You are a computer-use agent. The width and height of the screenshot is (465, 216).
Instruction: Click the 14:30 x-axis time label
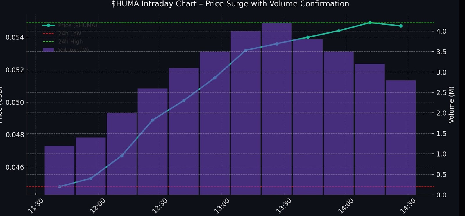pos(407,206)
